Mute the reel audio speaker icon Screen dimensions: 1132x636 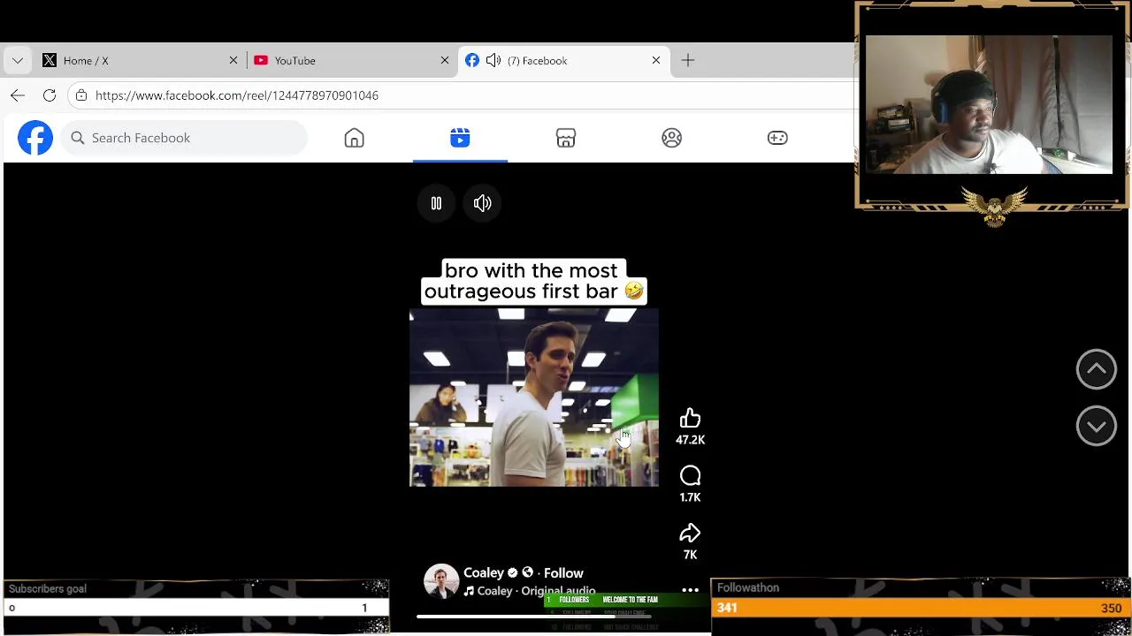[482, 203]
